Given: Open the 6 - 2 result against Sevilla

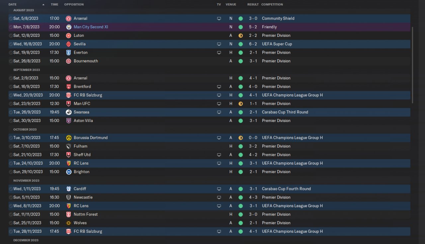Looking at the screenshot, I should tap(253, 44).
